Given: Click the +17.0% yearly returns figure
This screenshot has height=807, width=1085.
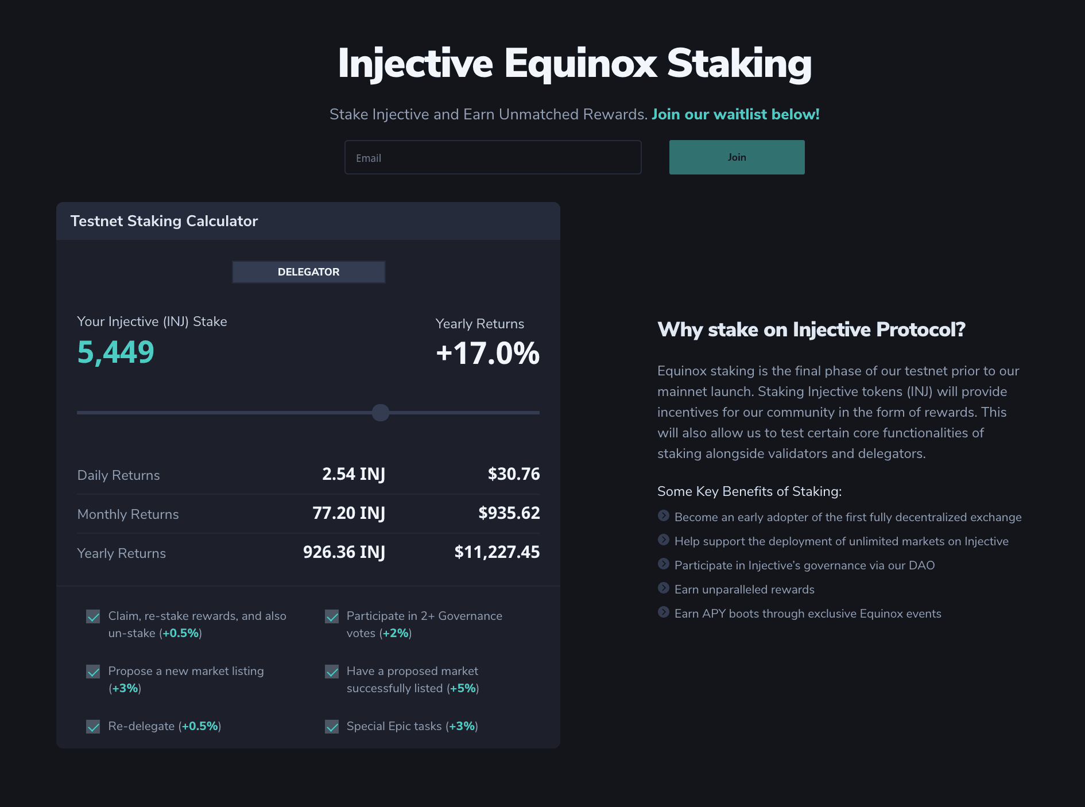Looking at the screenshot, I should pos(487,353).
